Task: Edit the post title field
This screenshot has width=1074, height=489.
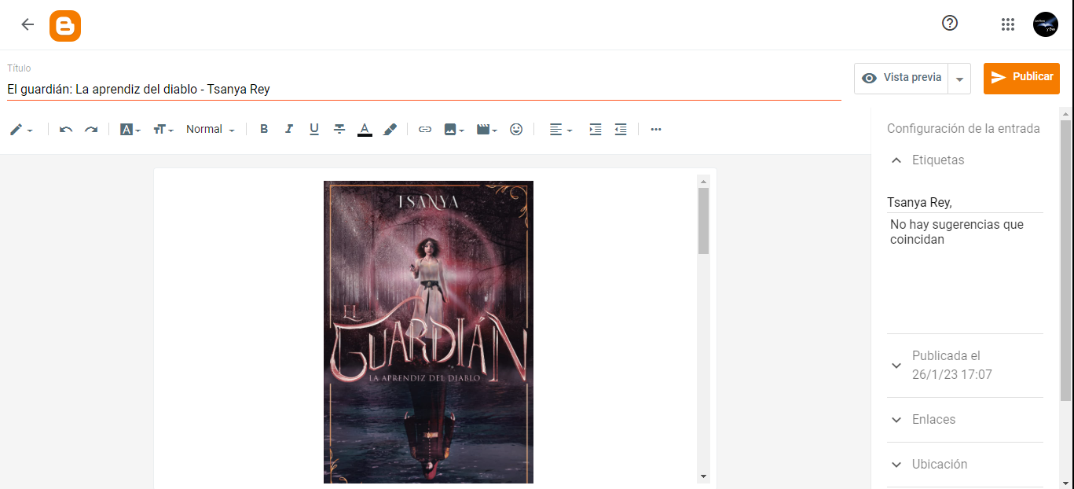Action: [424, 90]
